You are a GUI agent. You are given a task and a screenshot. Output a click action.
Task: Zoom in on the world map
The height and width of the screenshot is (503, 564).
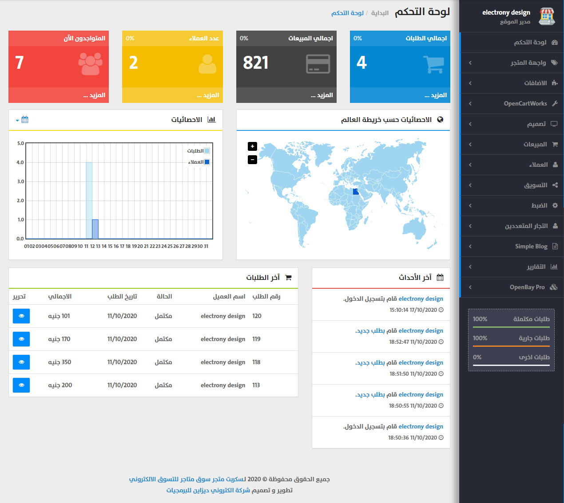[x=252, y=146]
